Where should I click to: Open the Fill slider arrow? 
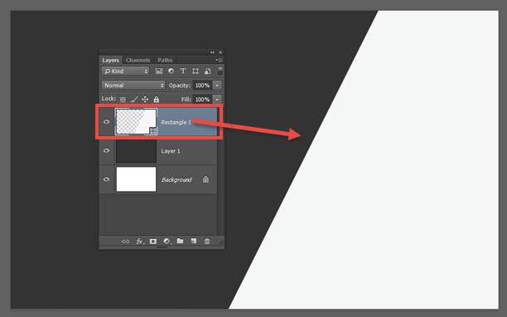click(217, 100)
